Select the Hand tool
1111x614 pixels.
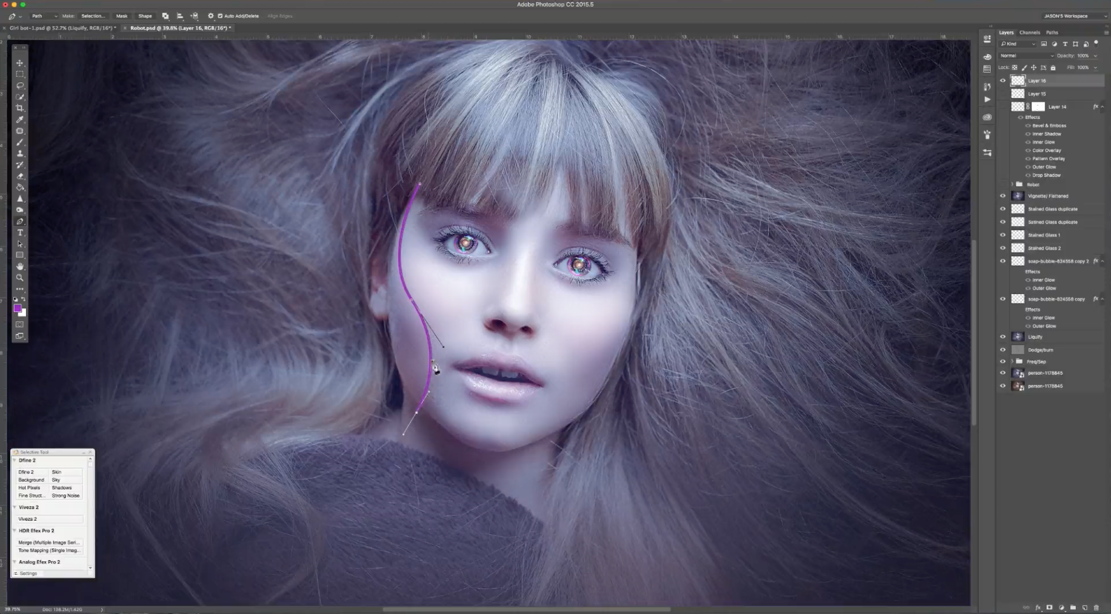pos(20,267)
